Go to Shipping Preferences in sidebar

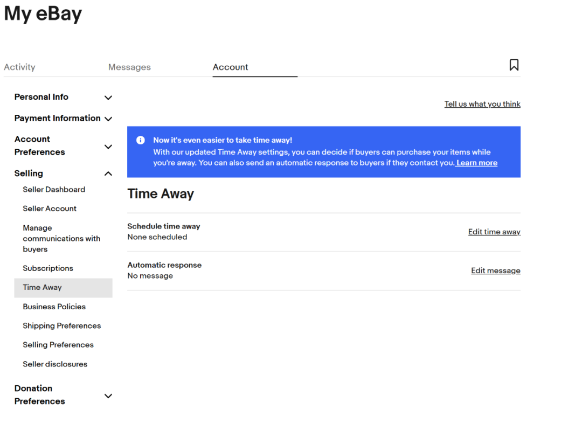tap(61, 326)
